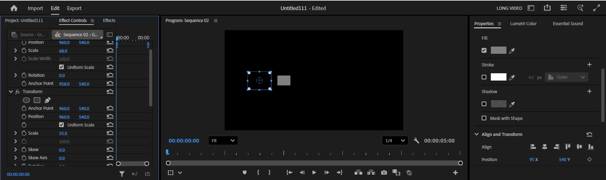The image size is (606, 180).
Task: Open the Fit zoom level dropdown
Action: pos(223,141)
